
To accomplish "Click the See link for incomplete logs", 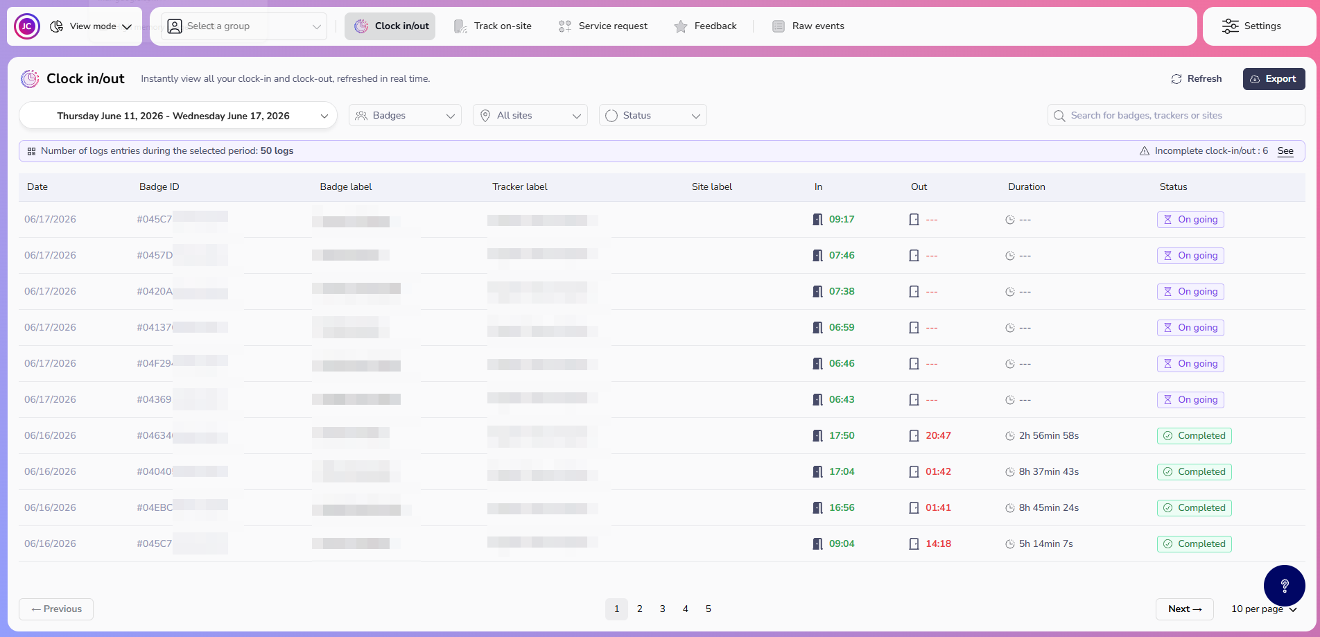I will (1285, 151).
